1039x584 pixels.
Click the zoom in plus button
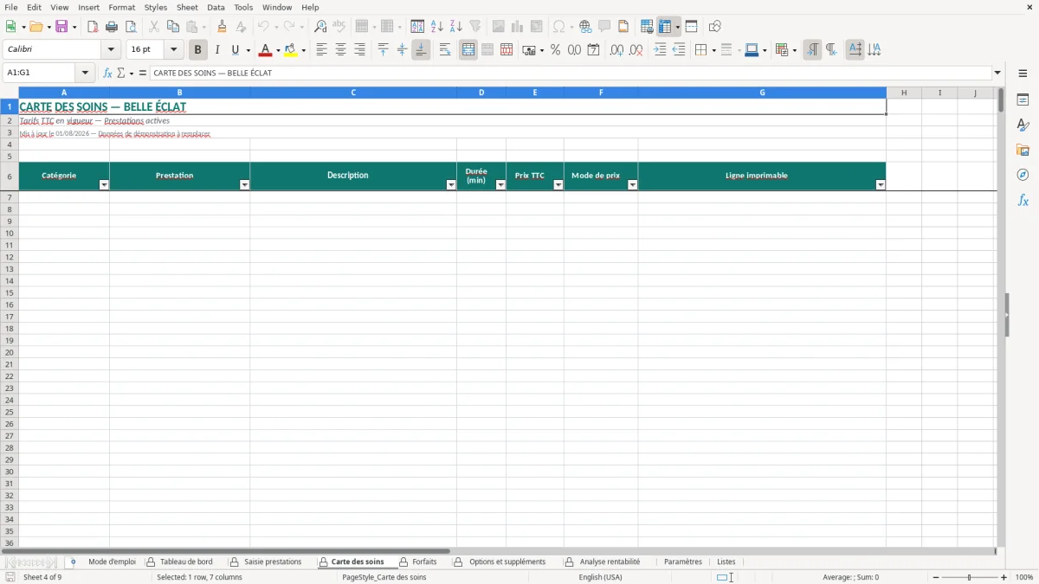click(1004, 577)
